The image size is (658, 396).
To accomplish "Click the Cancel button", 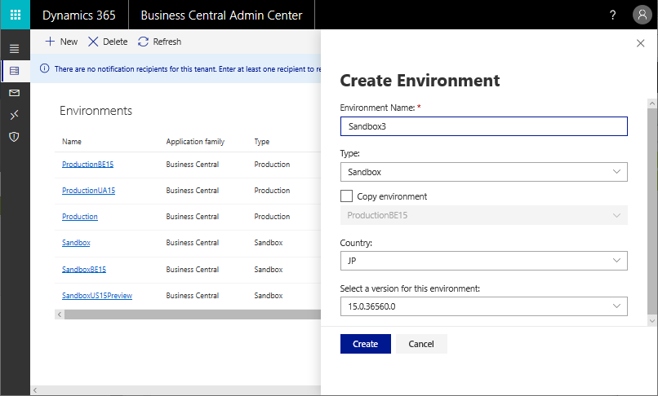I will pos(421,344).
